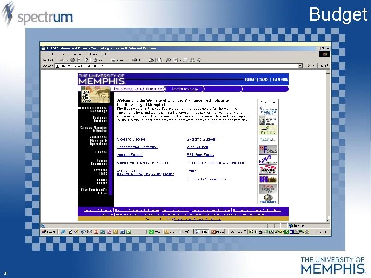Open the Physical Plant sidebar link
371x278 pixels.
coord(100,171)
